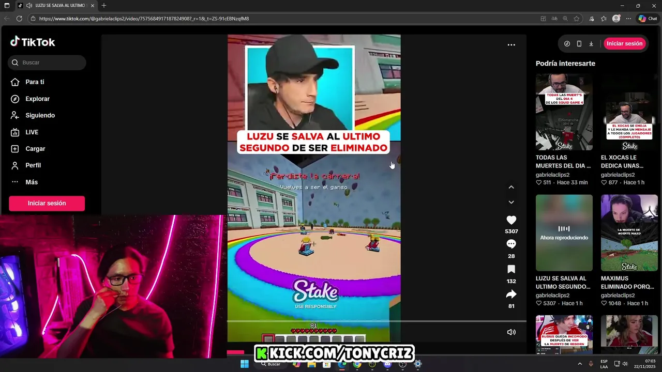This screenshot has width=662, height=372.
Task: Open the Windows Start menu
Action: pos(244,364)
